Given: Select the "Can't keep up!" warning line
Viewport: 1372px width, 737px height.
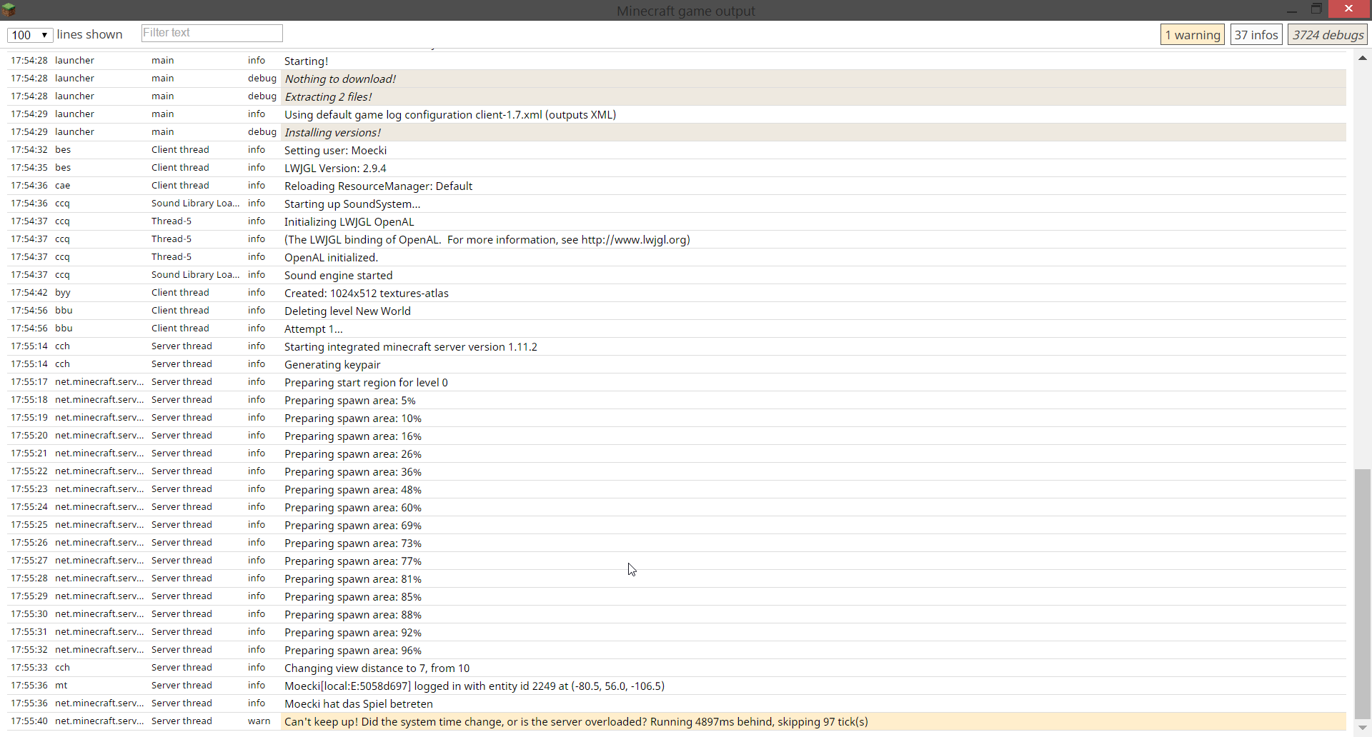Looking at the screenshot, I should 677,721.
